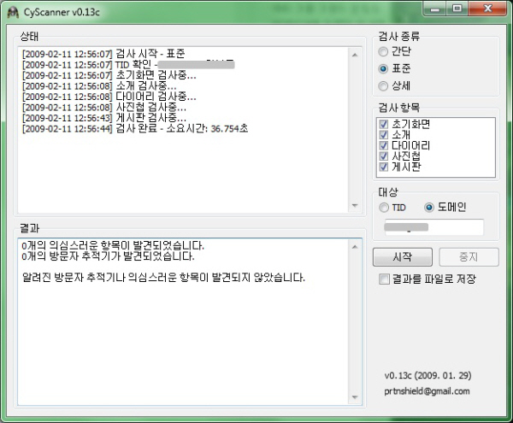Click results pane scrollbar up arrow
Screen dimensions: 513x423
click(x=355, y=247)
